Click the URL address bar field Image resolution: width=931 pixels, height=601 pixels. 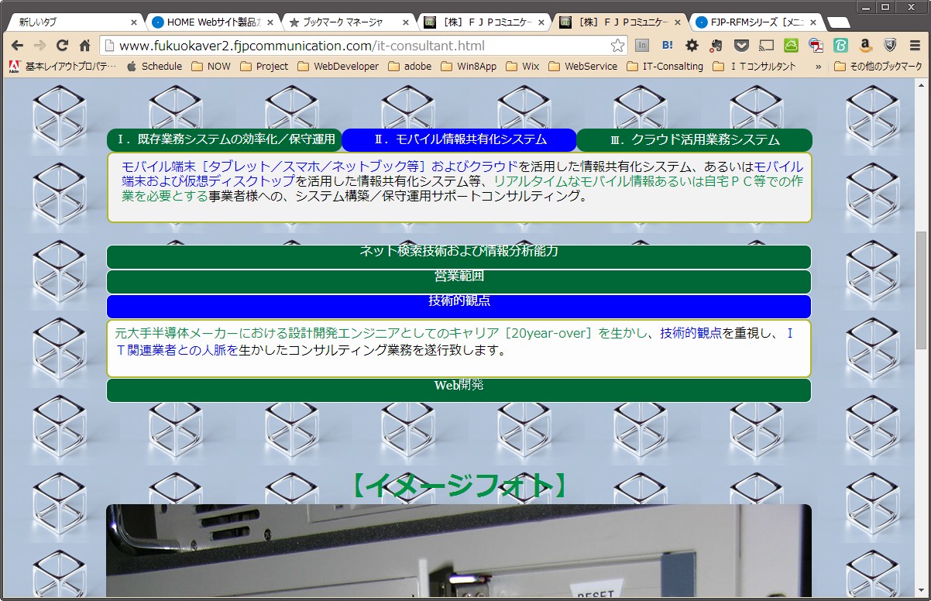pyautogui.click(x=356, y=46)
